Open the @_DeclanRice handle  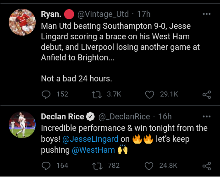pos(124,117)
